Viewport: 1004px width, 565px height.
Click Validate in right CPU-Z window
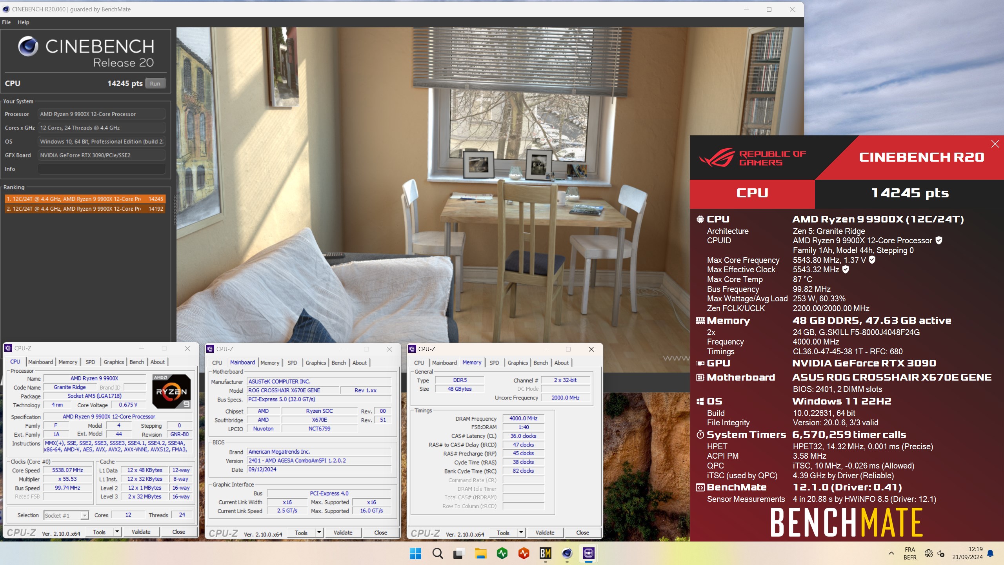pos(545,533)
